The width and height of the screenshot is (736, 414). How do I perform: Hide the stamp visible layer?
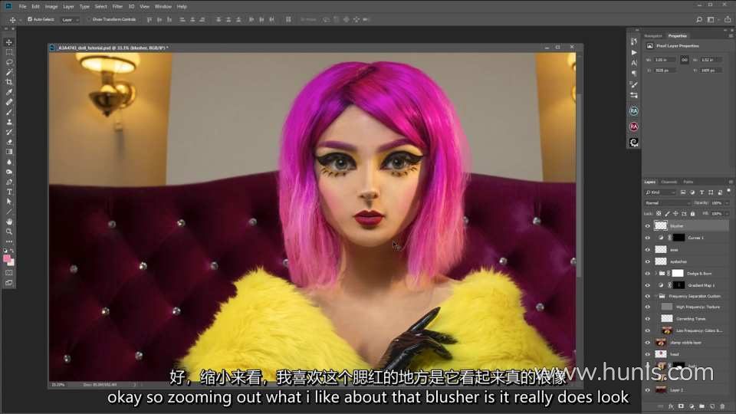click(648, 342)
